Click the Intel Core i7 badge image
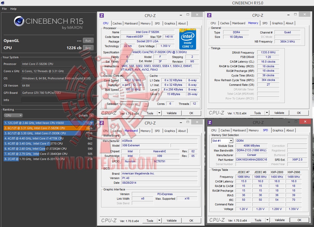This screenshot has width=314, height=227. coord(188,39)
